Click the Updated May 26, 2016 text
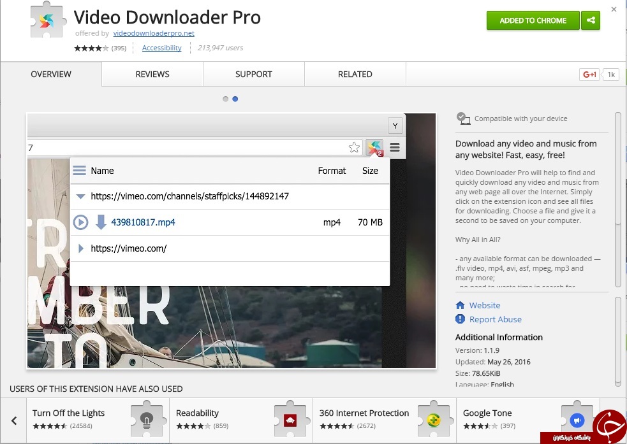This screenshot has height=444, width=627. click(492, 362)
